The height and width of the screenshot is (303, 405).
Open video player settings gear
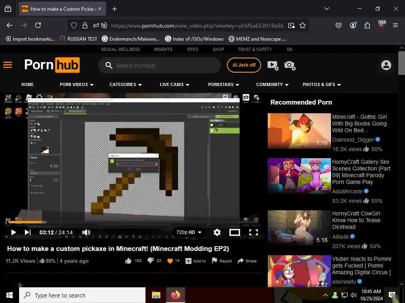point(217,232)
